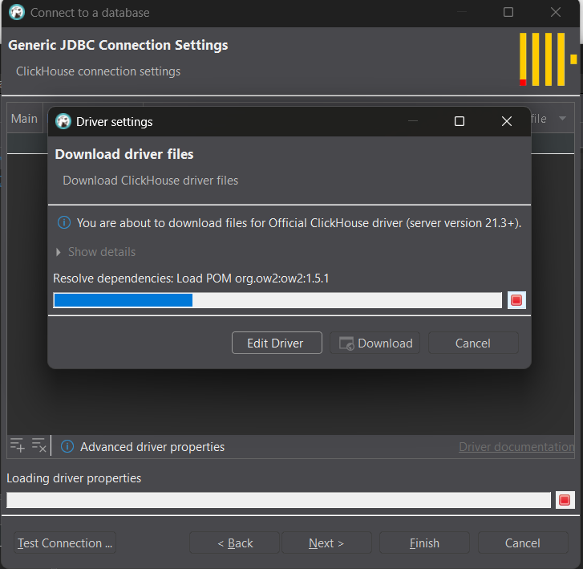Viewport: 583px width, 569px height.
Task: Start the driver Download
Action: coord(376,343)
